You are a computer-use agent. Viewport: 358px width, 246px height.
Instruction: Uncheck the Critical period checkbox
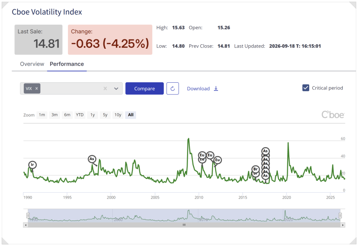coord(306,88)
